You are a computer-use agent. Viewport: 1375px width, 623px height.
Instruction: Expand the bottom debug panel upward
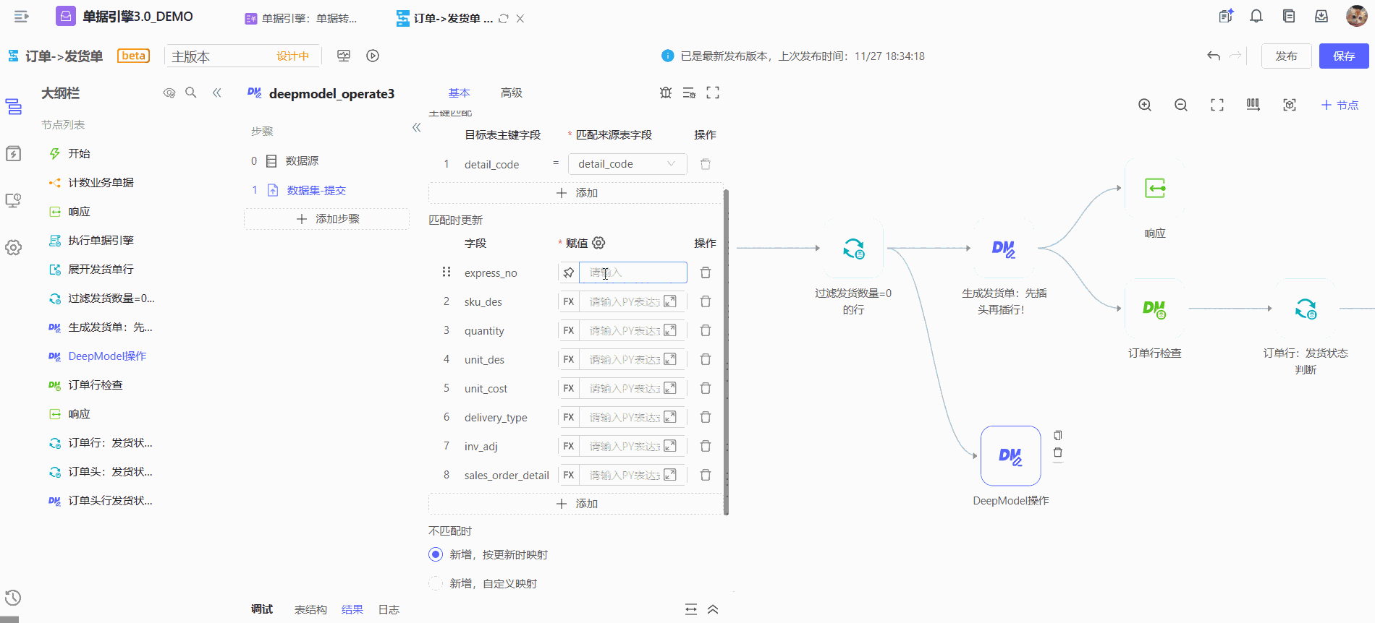tap(713, 609)
